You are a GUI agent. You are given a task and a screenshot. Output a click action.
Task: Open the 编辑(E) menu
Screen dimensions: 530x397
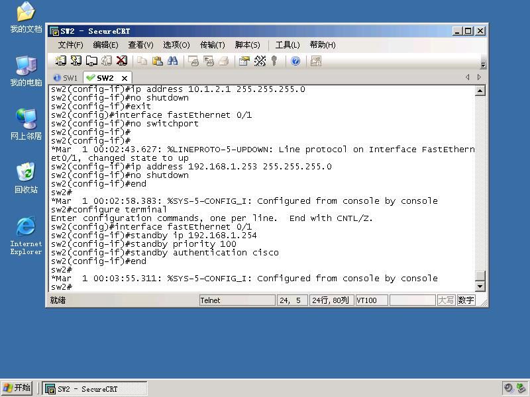[105, 45]
